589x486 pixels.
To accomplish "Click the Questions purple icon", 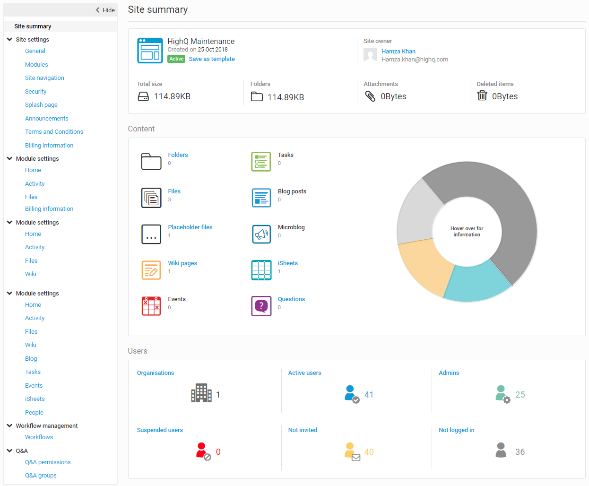I will [261, 306].
